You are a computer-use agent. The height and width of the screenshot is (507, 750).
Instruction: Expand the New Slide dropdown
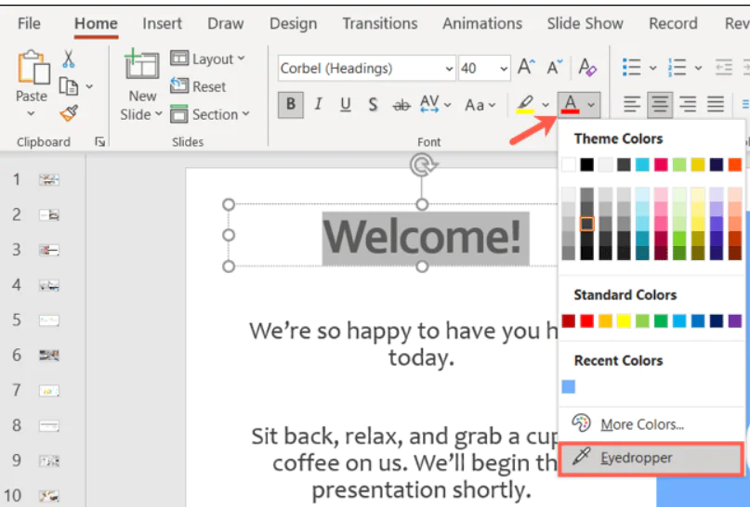pos(158,114)
